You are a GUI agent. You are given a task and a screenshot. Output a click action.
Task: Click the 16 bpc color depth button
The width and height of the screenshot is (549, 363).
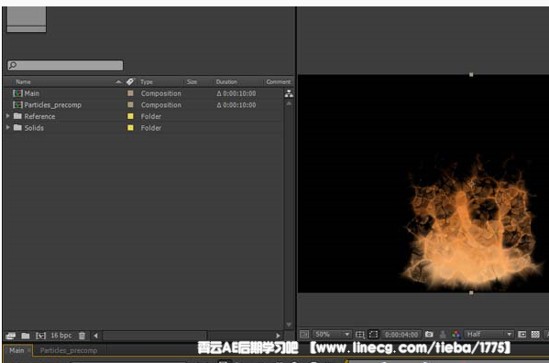[x=60, y=336]
